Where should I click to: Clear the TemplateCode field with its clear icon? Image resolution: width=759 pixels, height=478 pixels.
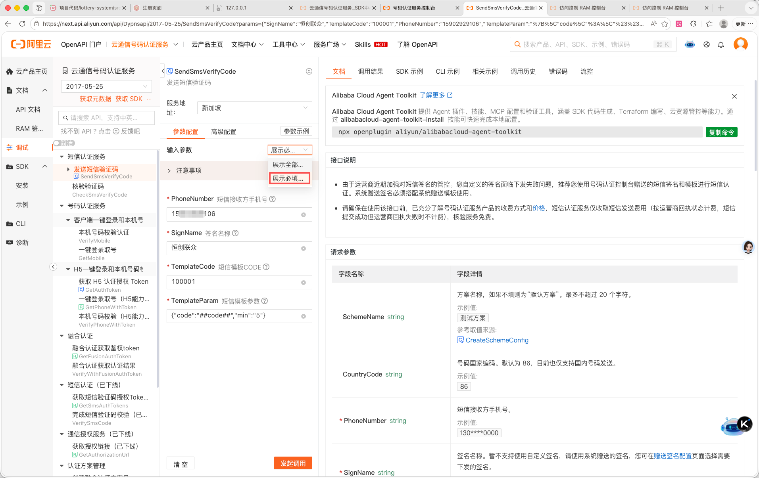point(304,283)
